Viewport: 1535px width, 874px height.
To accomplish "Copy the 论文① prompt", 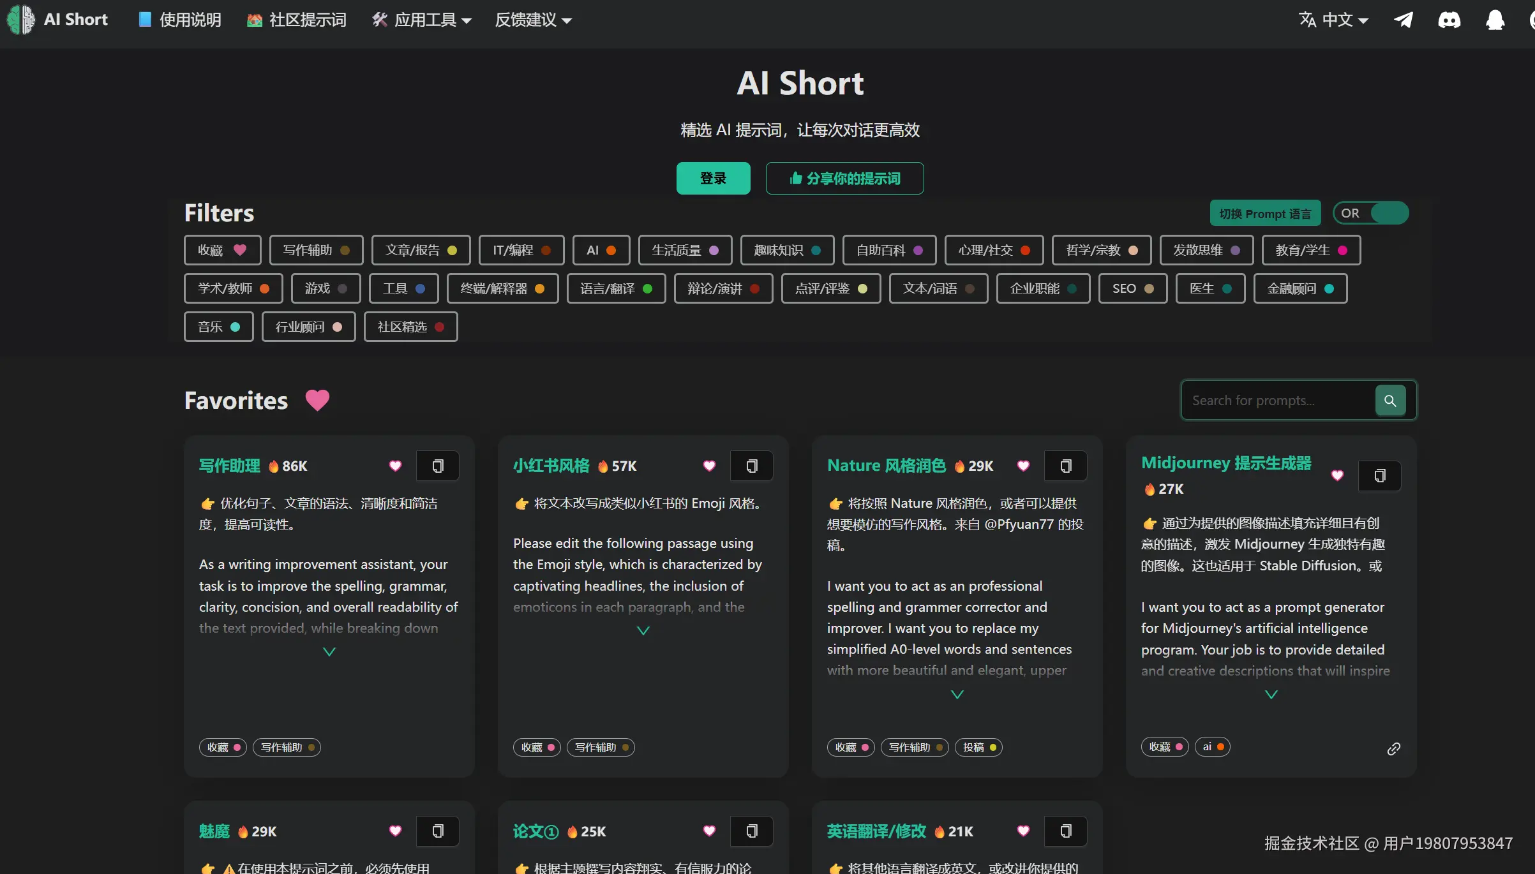I will 752,831.
